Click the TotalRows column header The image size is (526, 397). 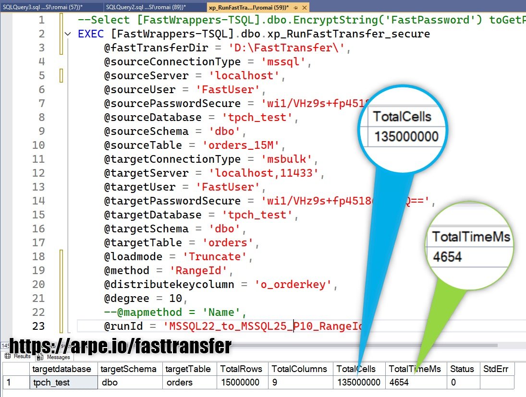coord(242,369)
